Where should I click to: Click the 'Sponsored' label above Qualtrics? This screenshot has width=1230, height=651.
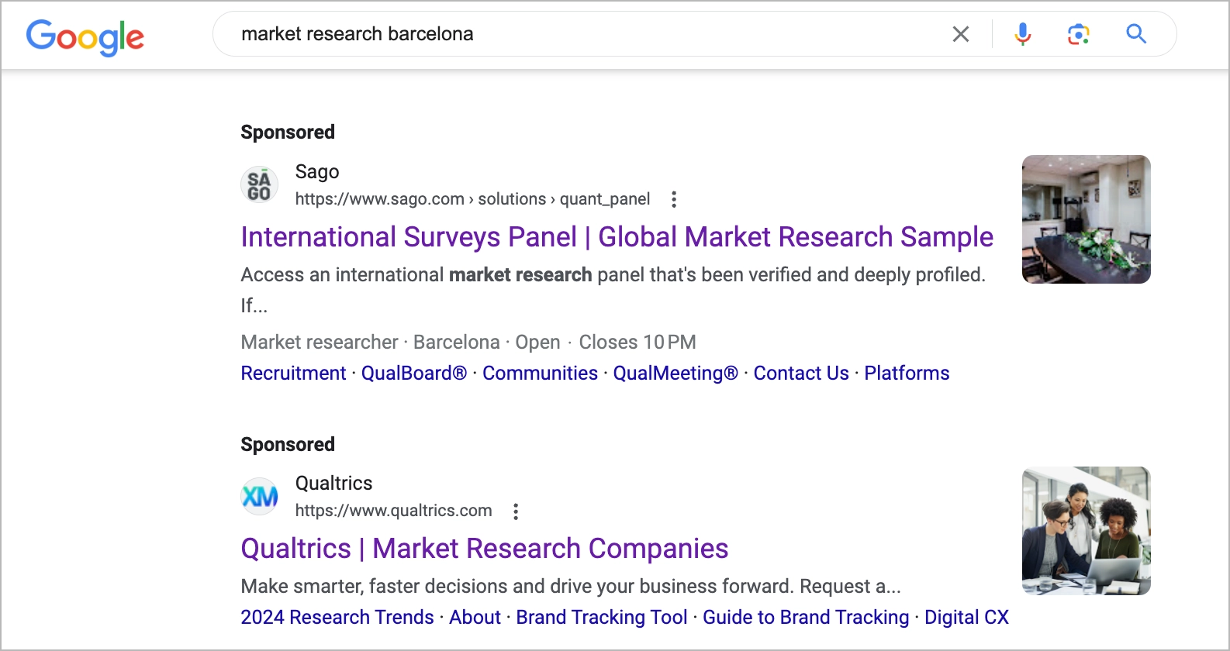pyautogui.click(x=288, y=445)
